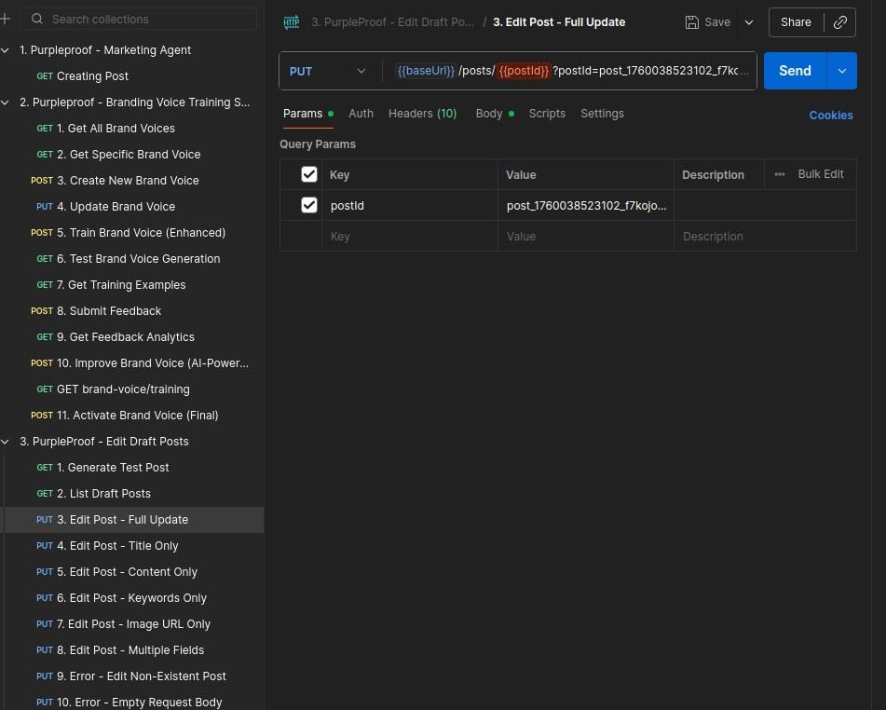Click the Send button
Image resolution: width=886 pixels, height=710 pixels.
coord(795,71)
